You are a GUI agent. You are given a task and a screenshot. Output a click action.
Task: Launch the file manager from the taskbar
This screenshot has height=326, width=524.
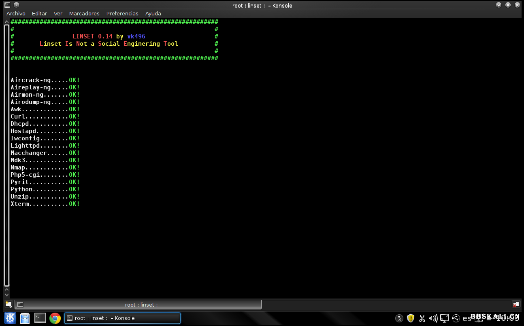pos(25,318)
